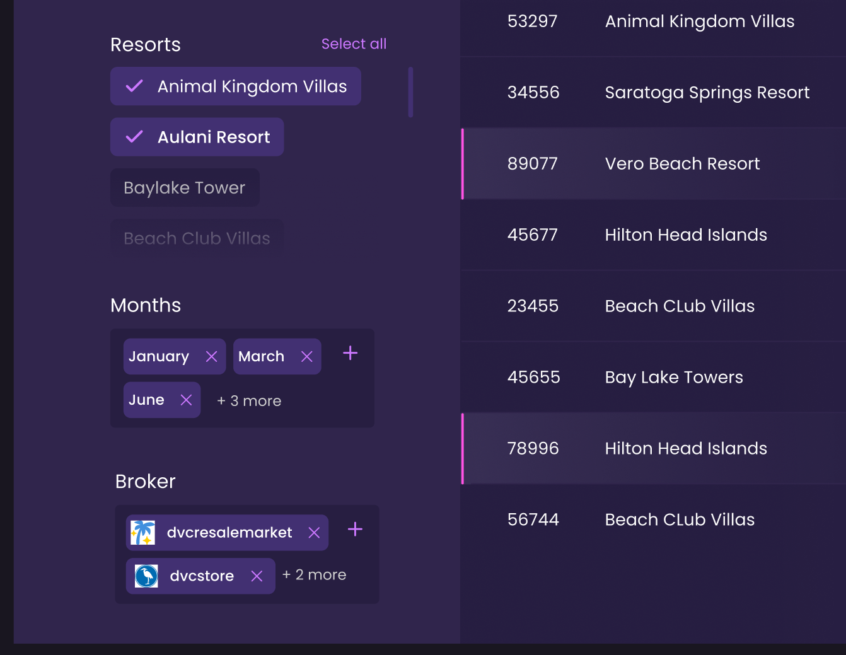The image size is (846, 655).
Task: Open listing 78996 for Hilton Head Islands
Action: click(x=652, y=449)
